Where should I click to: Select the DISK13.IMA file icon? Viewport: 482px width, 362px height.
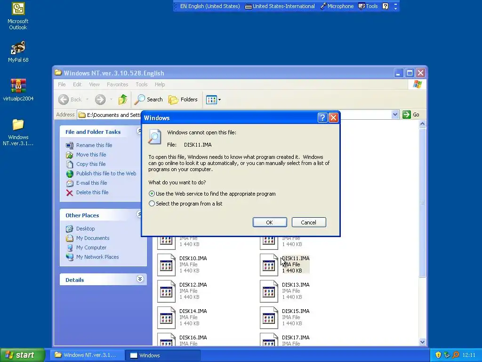pyautogui.click(x=269, y=291)
